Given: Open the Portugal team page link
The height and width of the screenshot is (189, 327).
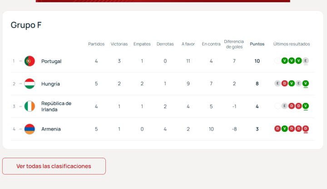Looking at the screenshot, I should click(51, 61).
